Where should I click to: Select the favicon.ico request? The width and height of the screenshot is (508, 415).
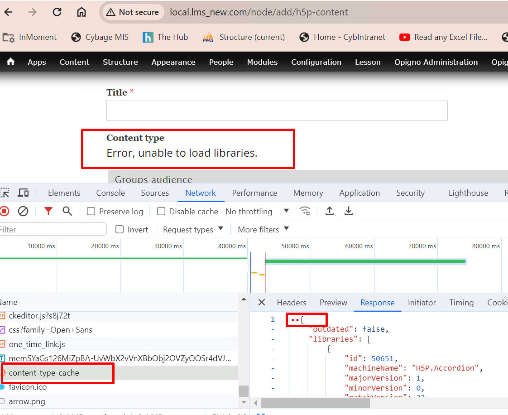click(119, 387)
